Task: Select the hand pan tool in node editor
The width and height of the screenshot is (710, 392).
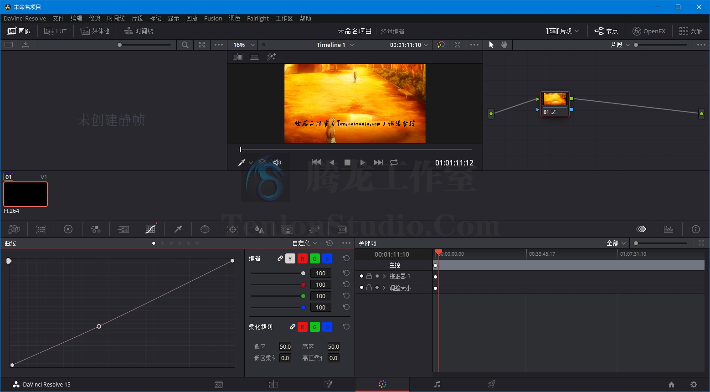Action: tap(504, 45)
